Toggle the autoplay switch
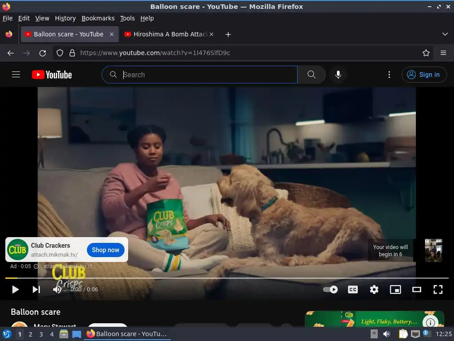The image size is (454, 341). 330,289
